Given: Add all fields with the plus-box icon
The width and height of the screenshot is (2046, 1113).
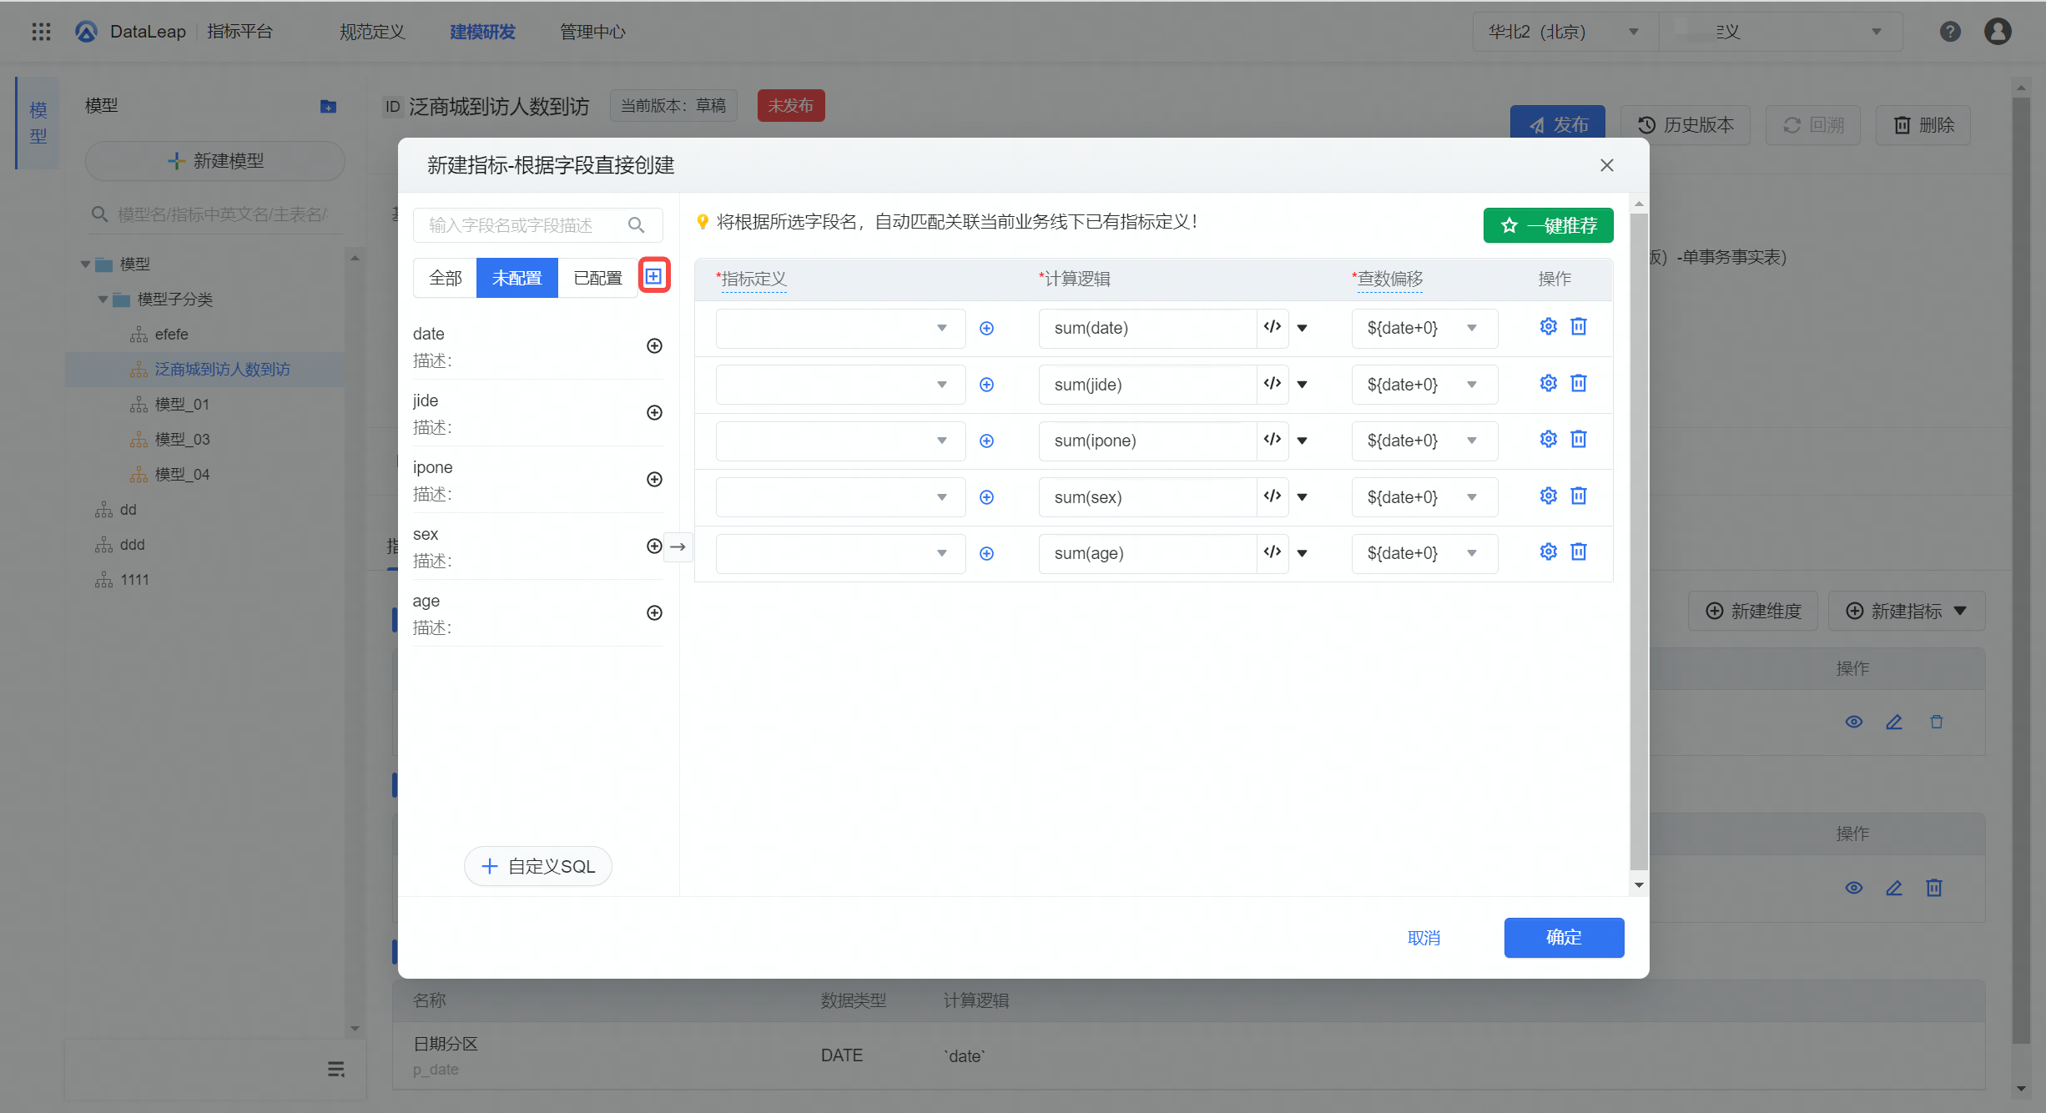Looking at the screenshot, I should pyautogui.click(x=654, y=276).
